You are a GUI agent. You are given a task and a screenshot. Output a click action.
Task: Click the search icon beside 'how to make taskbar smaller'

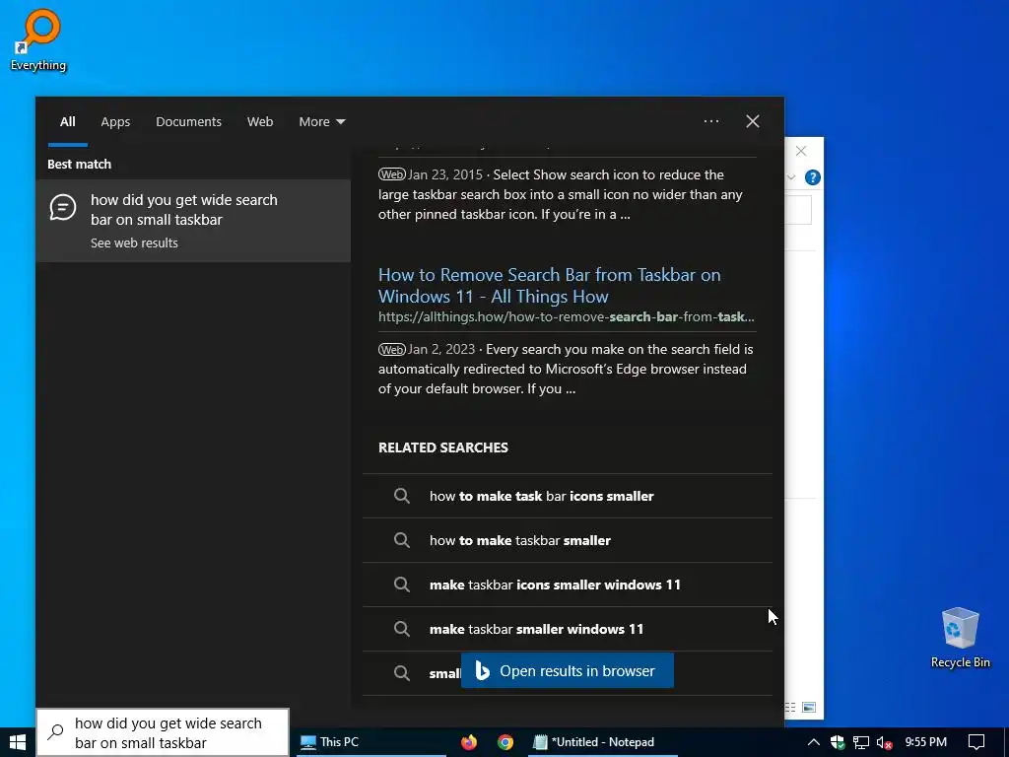pyautogui.click(x=402, y=540)
